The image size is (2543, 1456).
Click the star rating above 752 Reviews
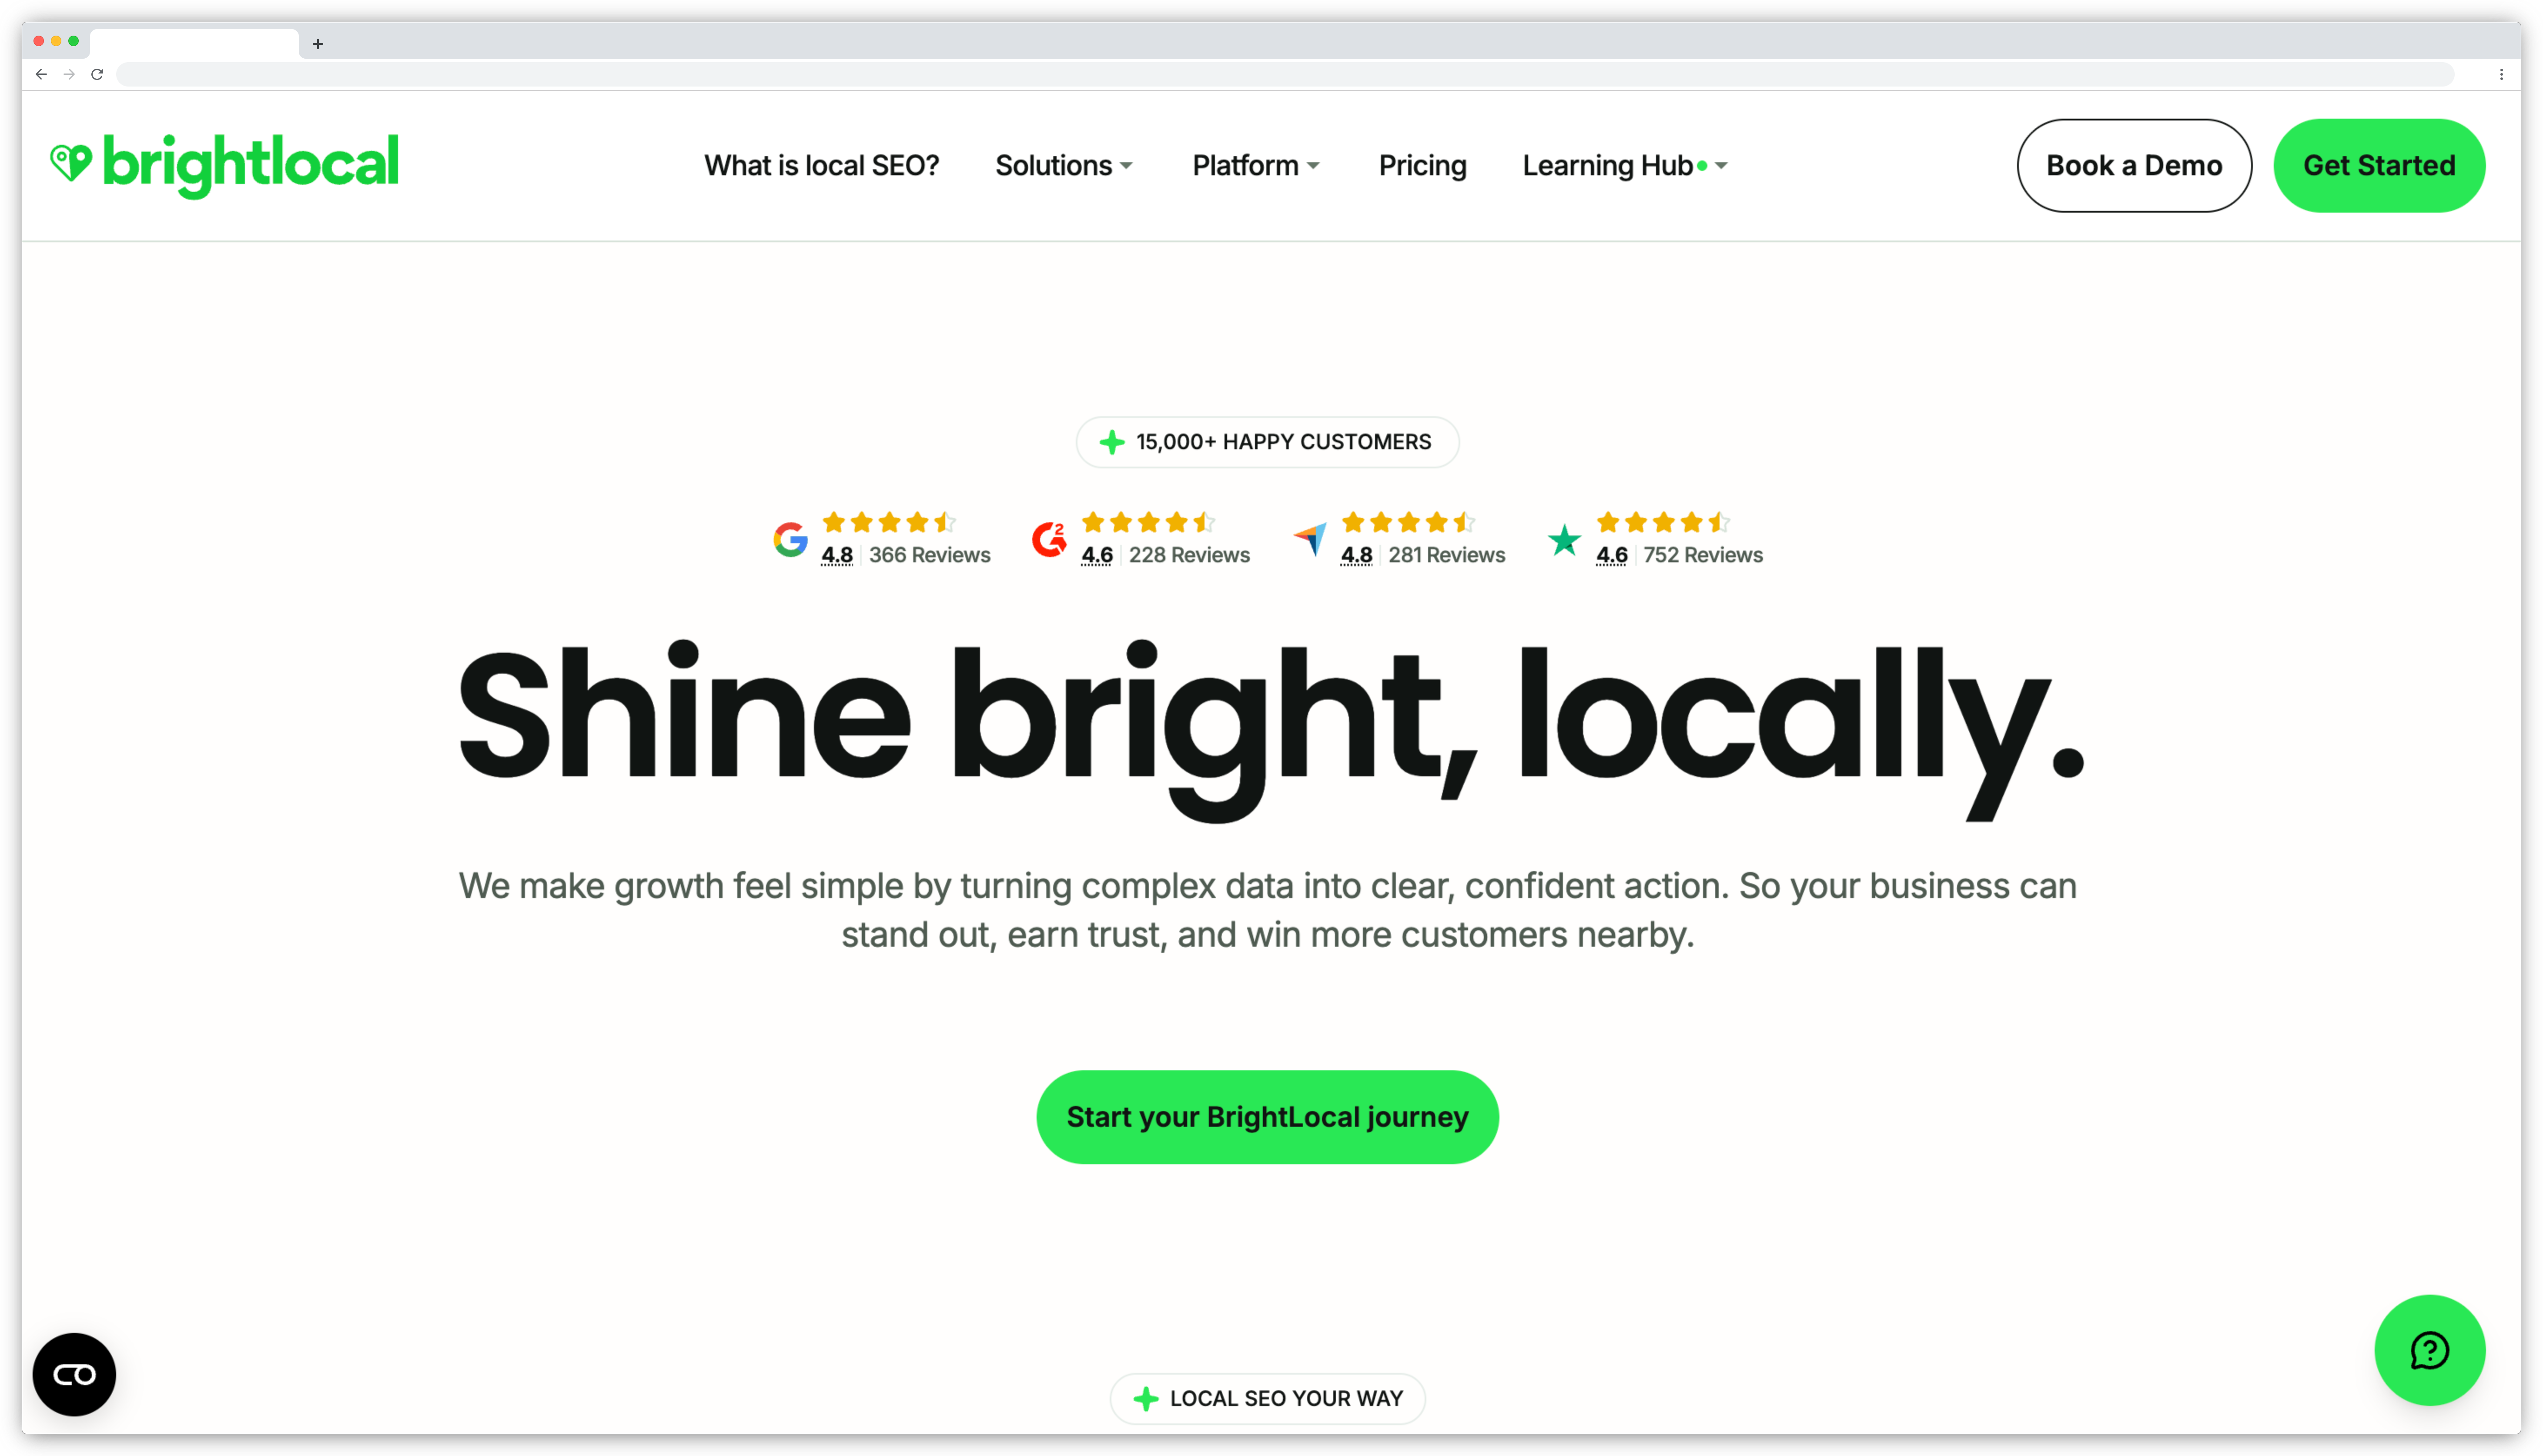click(x=1663, y=521)
